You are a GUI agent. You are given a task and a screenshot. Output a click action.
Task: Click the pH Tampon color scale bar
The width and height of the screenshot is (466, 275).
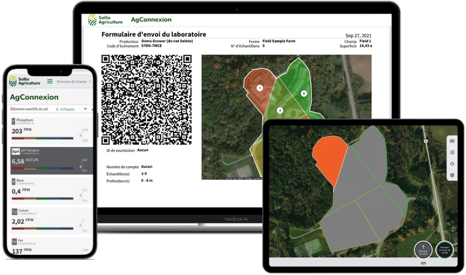42,168
